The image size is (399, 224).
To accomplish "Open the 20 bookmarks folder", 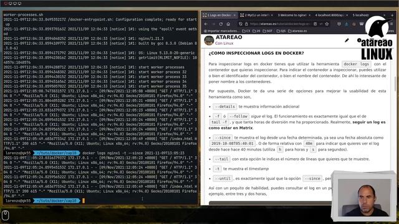I will point(256,31).
